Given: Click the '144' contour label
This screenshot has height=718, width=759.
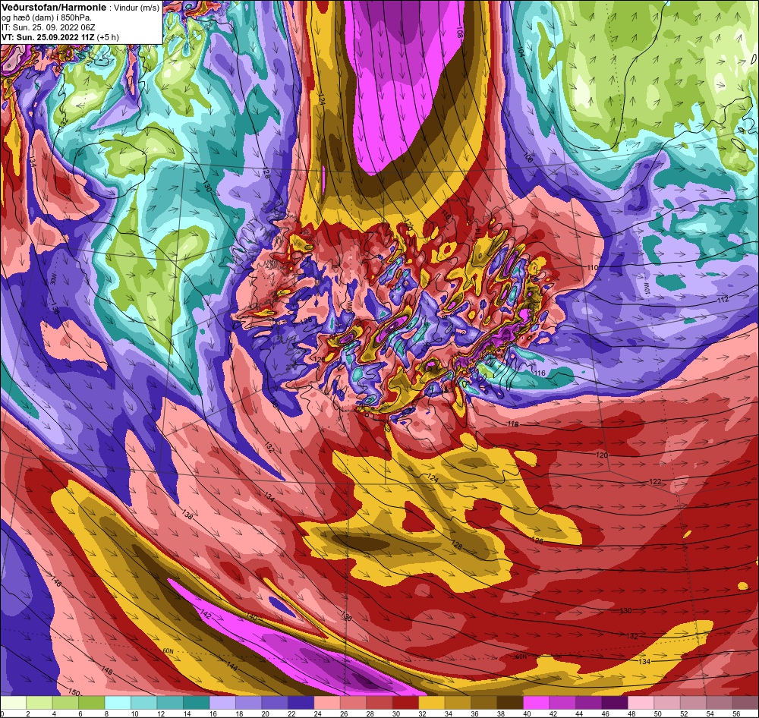Looking at the screenshot, I should [232, 666].
